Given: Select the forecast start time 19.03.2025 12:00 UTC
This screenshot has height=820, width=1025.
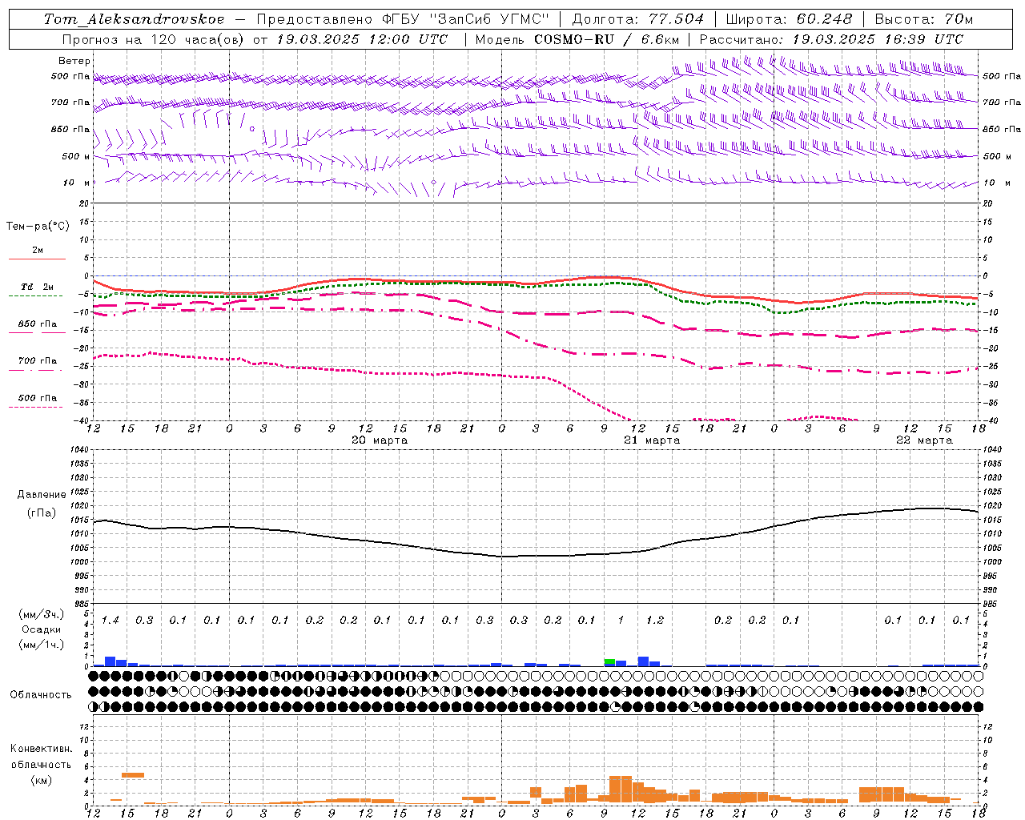Looking at the screenshot, I should (362, 39).
